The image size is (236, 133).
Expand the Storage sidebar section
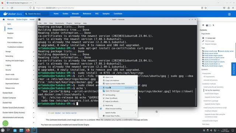pyautogui.click(x=34, y=52)
